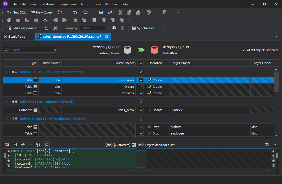Click the Paste clipboard icon
Viewport: 282px width, 184px height.
click(138, 12)
